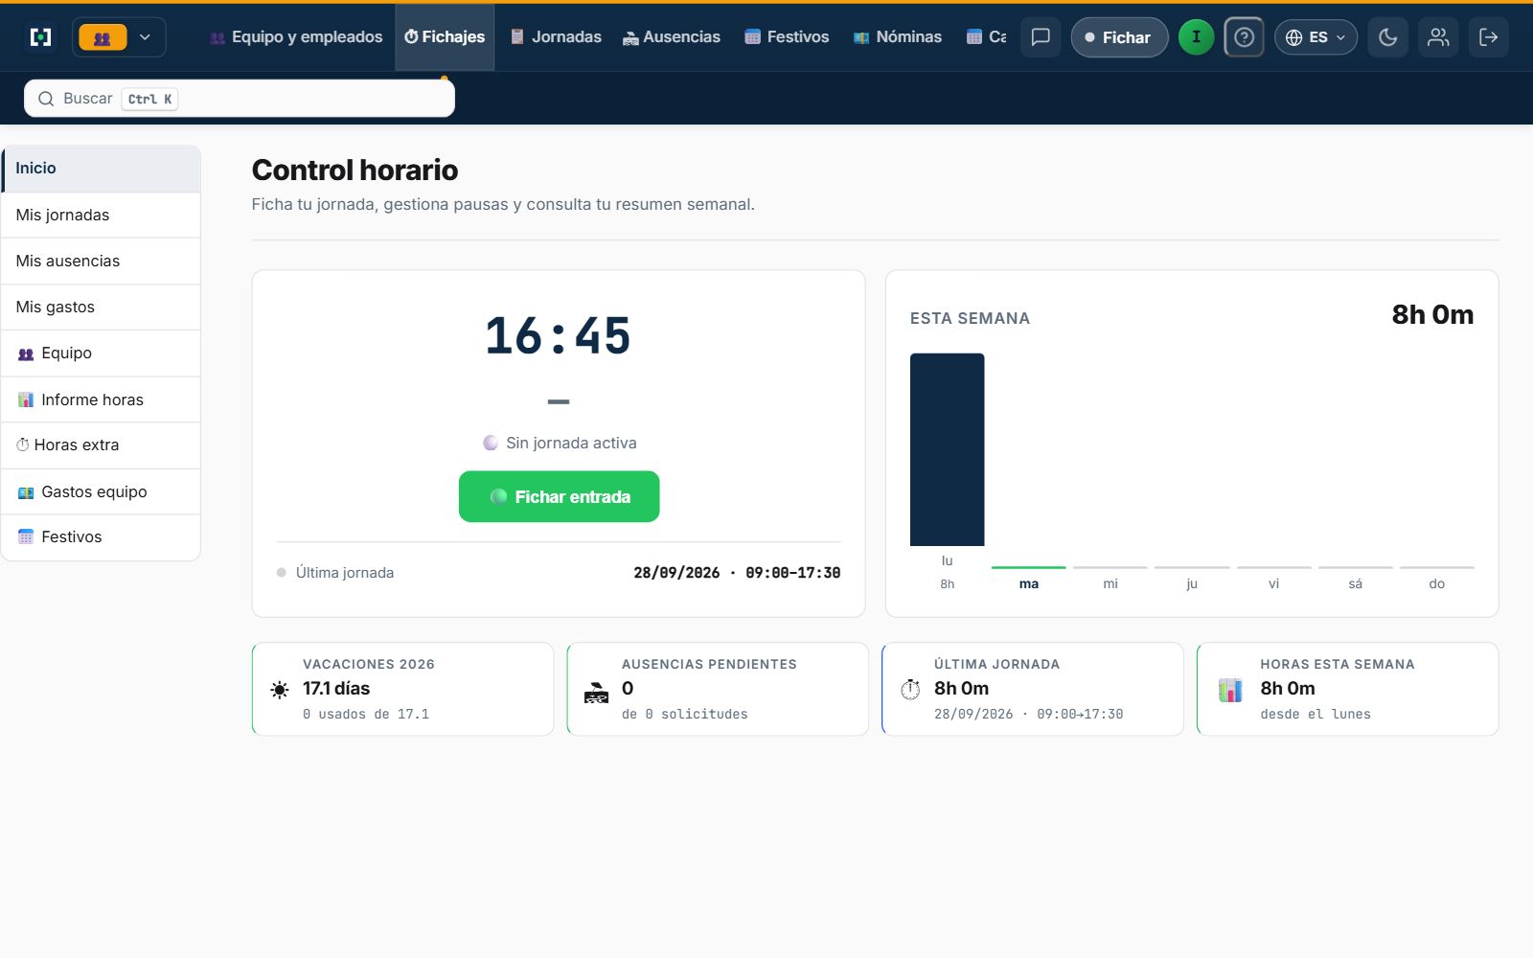Open the help question mark icon
The width and height of the screenshot is (1533, 958).
pyautogui.click(x=1244, y=37)
